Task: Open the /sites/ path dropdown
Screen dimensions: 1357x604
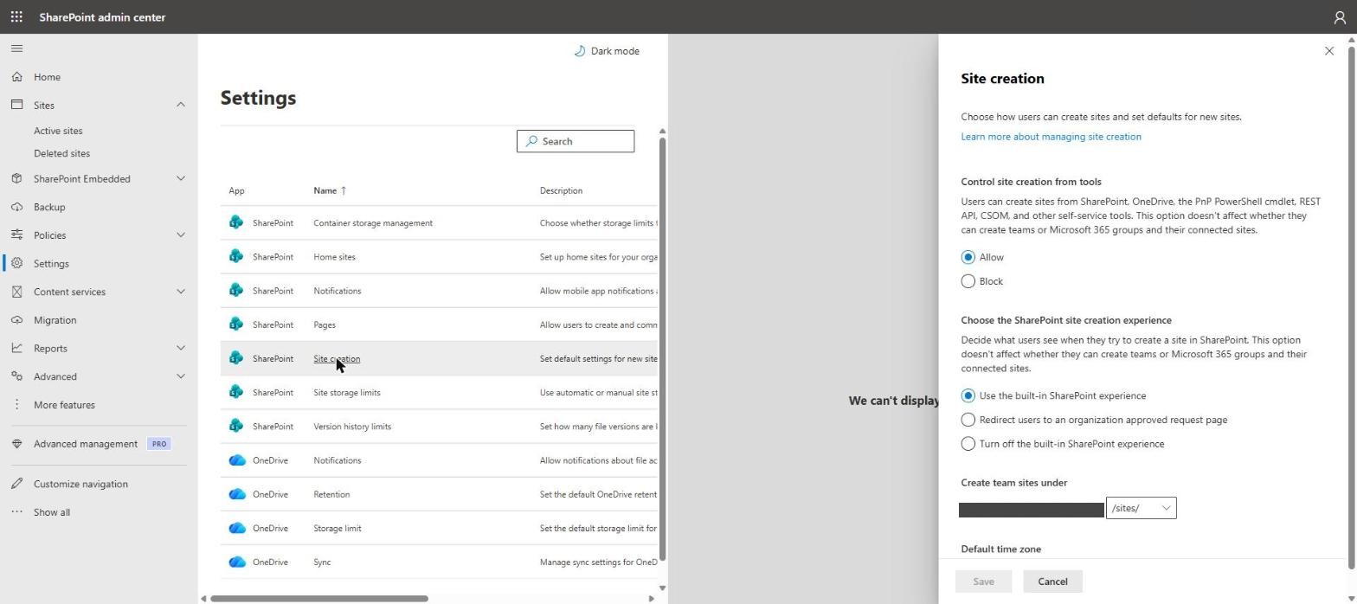Action: point(1141,508)
